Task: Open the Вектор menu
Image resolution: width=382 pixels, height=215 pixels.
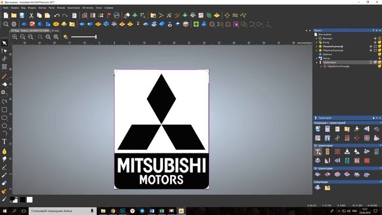Action: click(42, 8)
